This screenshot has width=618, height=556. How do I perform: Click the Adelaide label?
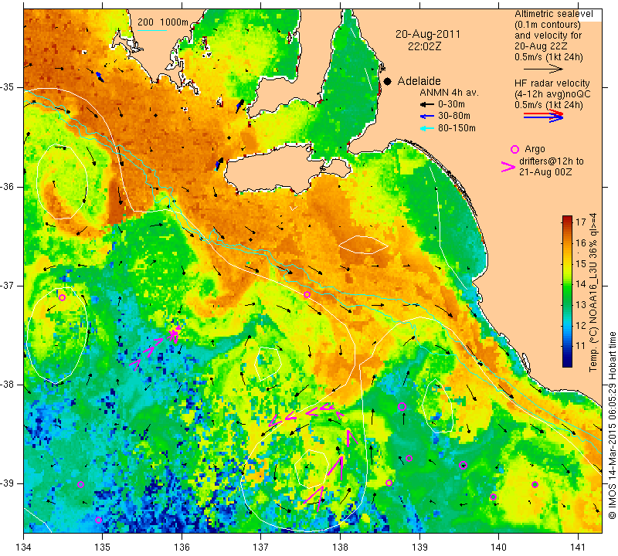coord(419,81)
